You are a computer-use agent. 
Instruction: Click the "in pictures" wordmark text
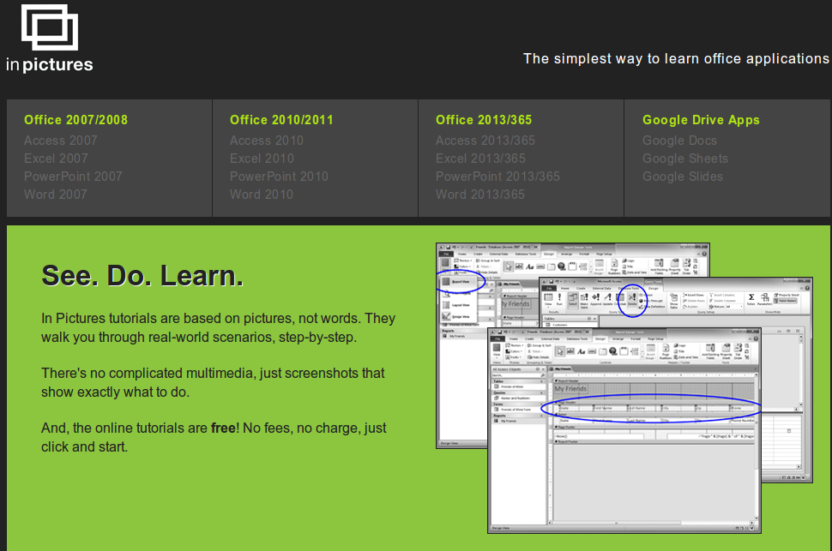(49, 65)
